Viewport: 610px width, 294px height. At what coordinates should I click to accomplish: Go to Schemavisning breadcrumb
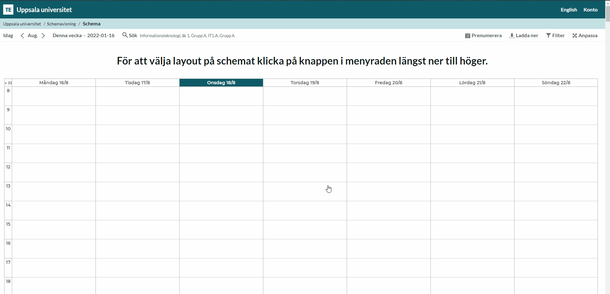[61, 24]
